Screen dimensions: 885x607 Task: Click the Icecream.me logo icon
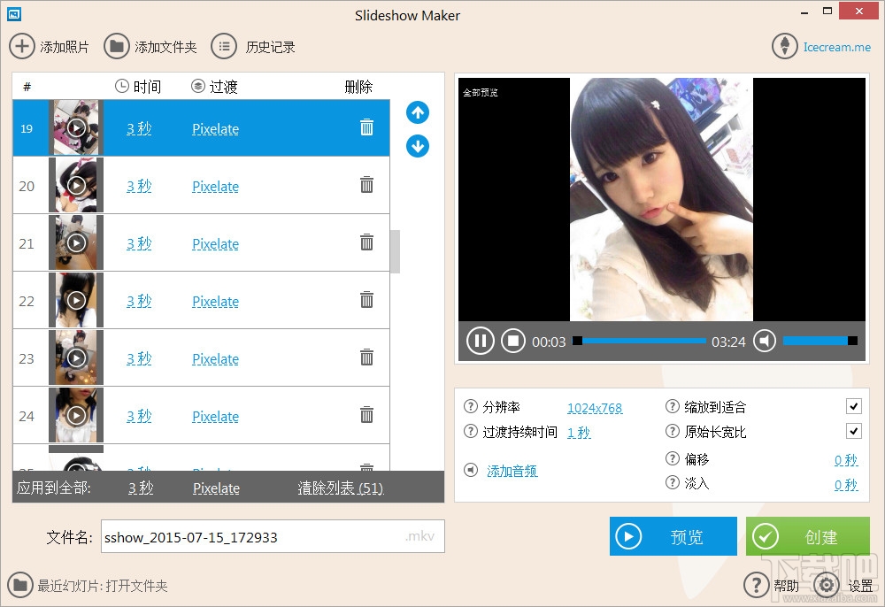[785, 46]
